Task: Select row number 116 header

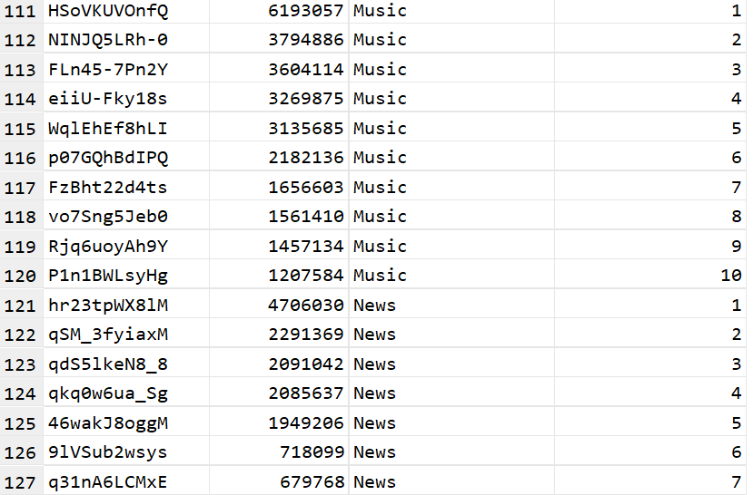Action: coord(21,158)
